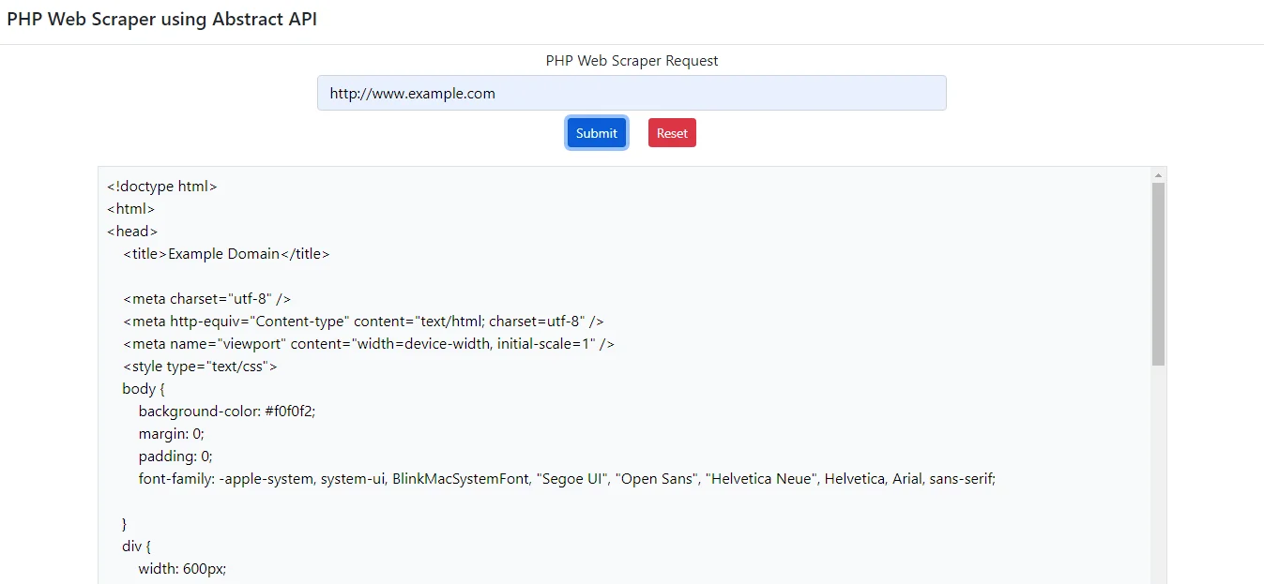This screenshot has width=1264, height=584.
Task: Click the PHP Web Scraper using Abstract API heading
Action: tap(161, 19)
